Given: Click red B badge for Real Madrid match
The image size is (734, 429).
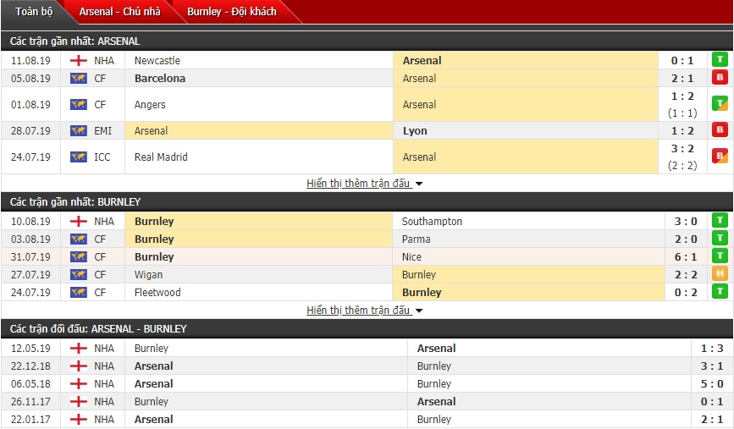Looking at the screenshot, I should pos(720,156).
